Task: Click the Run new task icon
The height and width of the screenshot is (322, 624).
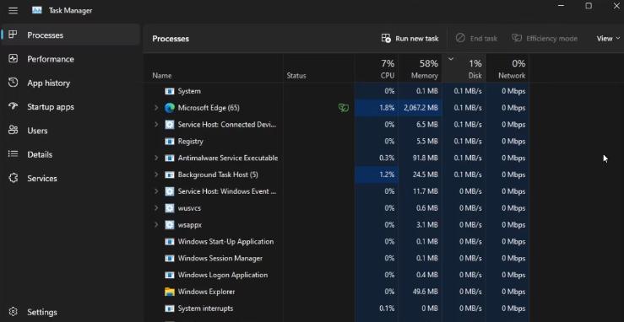Action: 386,38
